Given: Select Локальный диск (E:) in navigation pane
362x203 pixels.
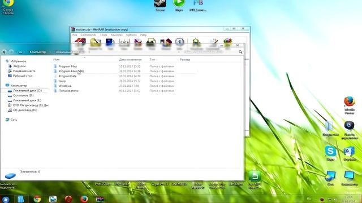Looking at the screenshot, I should pyautogui.click(x=27, y=100).
